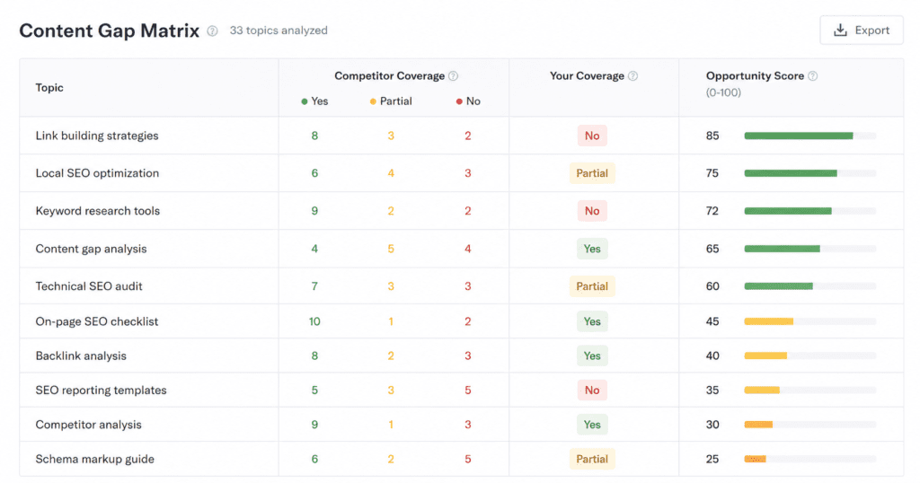The height and width of the screenshot is (483, 920).
Task: Select the Schema markup guide topic
Action: [x=95, y=460]
